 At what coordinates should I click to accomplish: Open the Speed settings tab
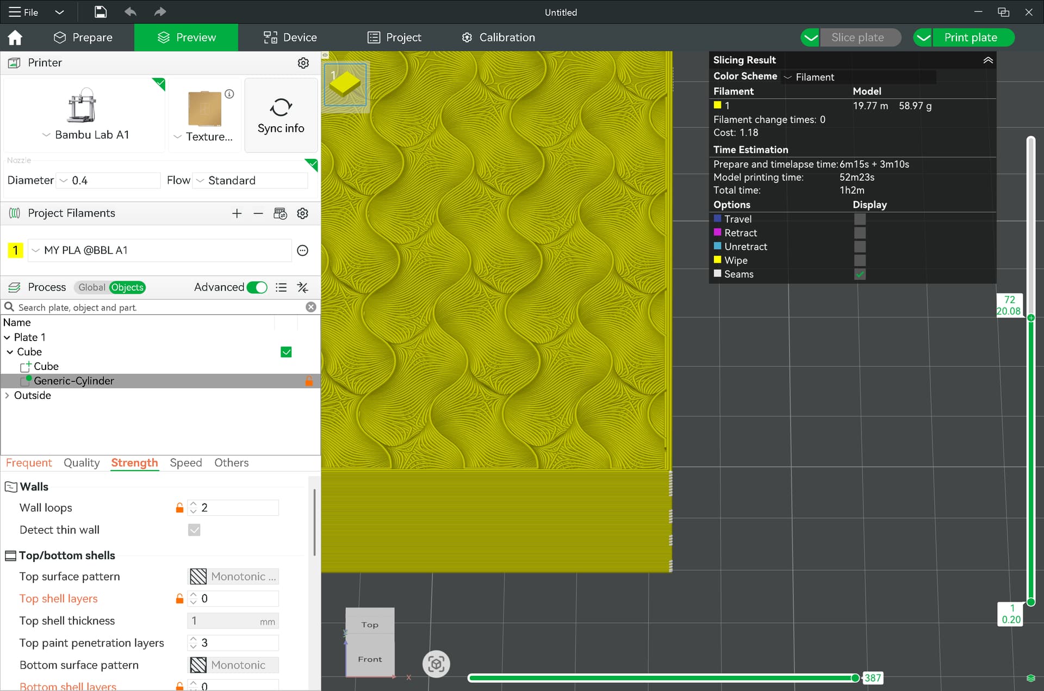point(186,463)
